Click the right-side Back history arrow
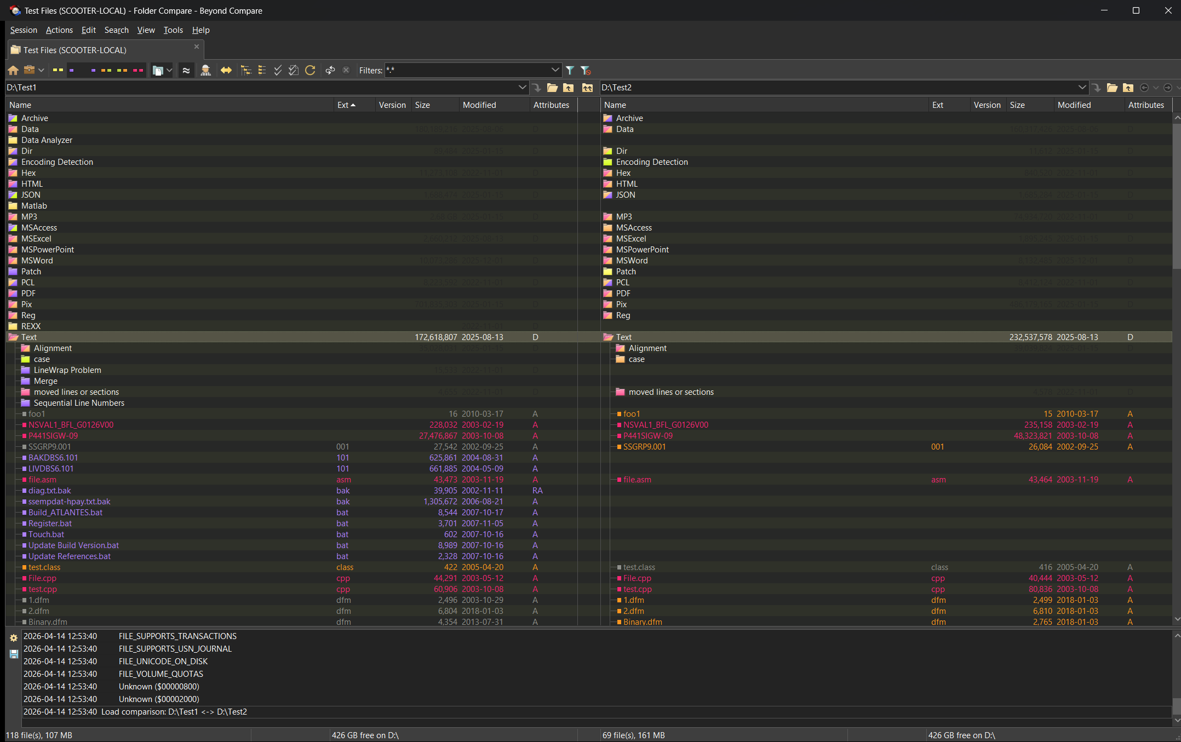 pyautogui.click(x=1144, y=88)
